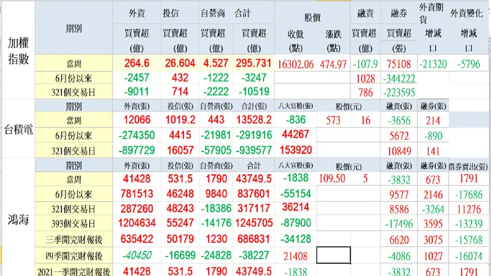Viewport: 491px width, 276px height.
Task: Select the cell showing -34128
Action: coord(296,239)
